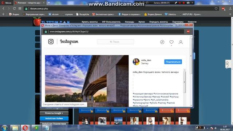Open the Яндекс.Деньги bookmark
Viewport: 233px width, 131px height.
153,14
